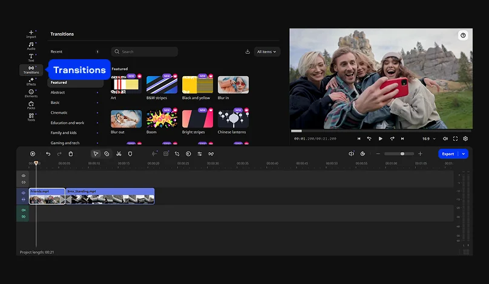Click the Export button
Screen dimensions: 489x284
(448, 154)
